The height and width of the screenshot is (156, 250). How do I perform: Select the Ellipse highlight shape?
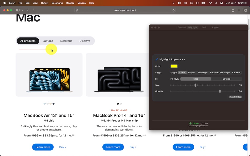(x=191, y=72)
